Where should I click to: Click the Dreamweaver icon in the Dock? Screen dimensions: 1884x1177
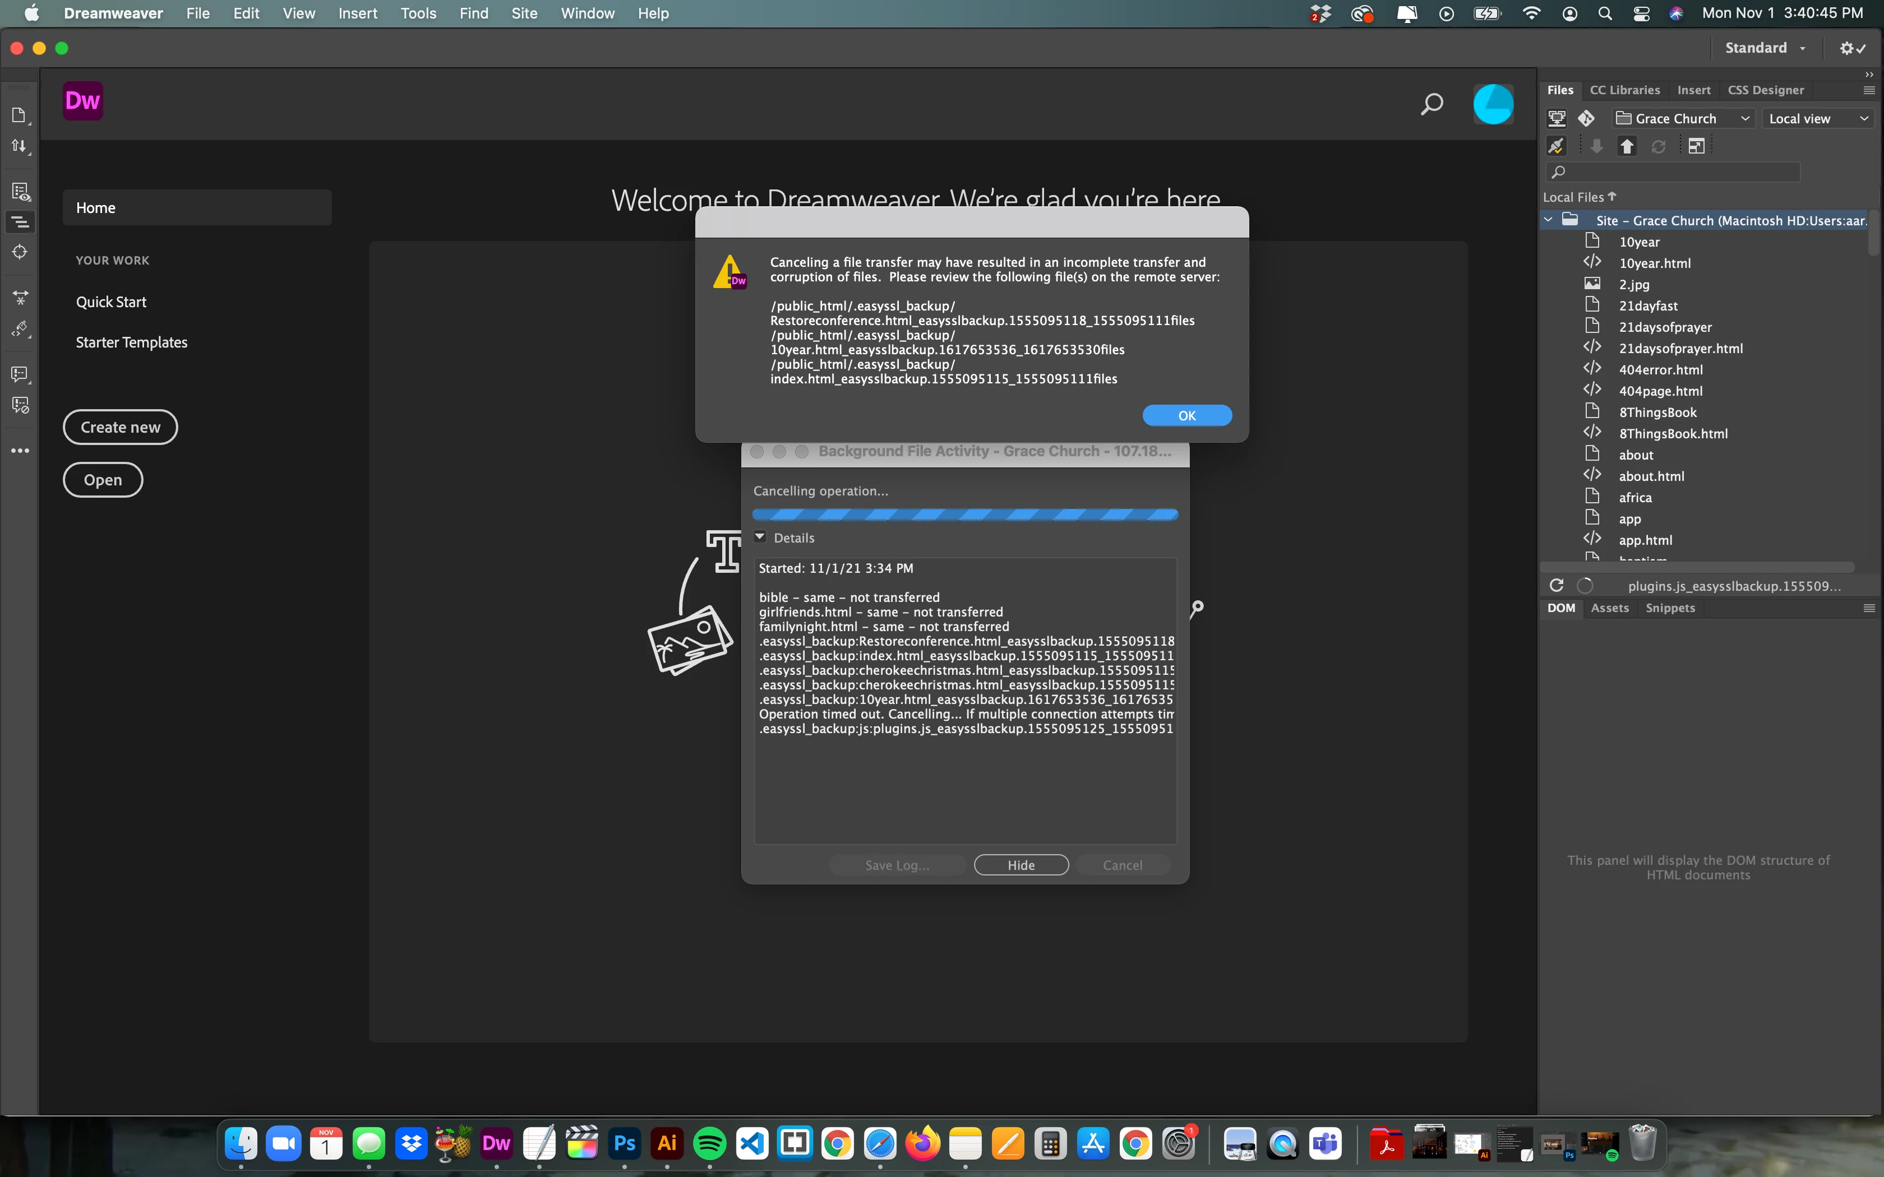click(496, 1143)
